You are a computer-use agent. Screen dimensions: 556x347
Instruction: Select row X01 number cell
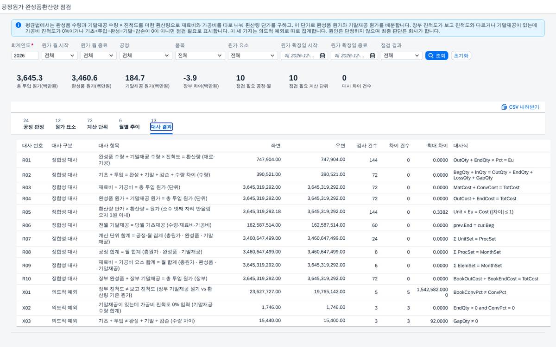[x=26, y=292]
